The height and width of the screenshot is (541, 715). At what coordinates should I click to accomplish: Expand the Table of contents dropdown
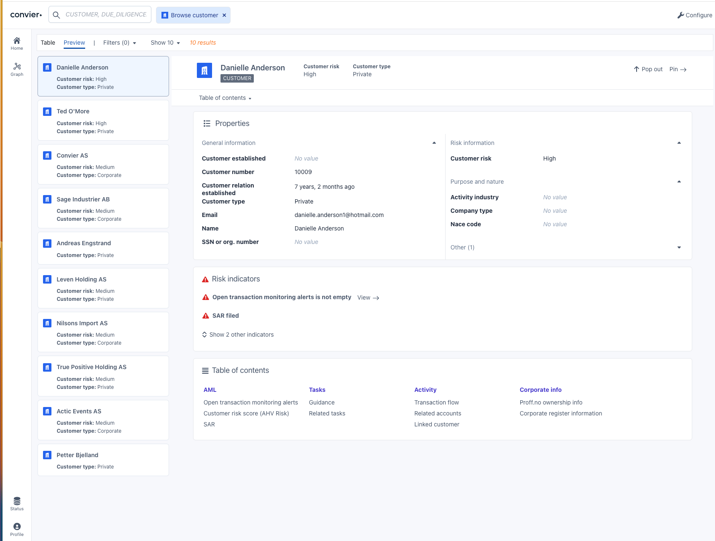pyautogui.click(x=225, y=98)
